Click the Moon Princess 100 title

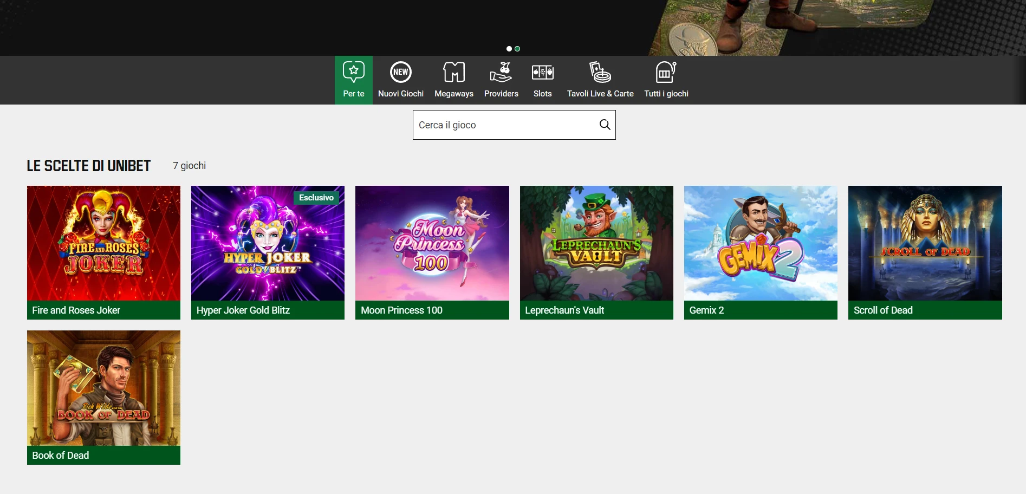pyautogui.click(x=401, y=310)
